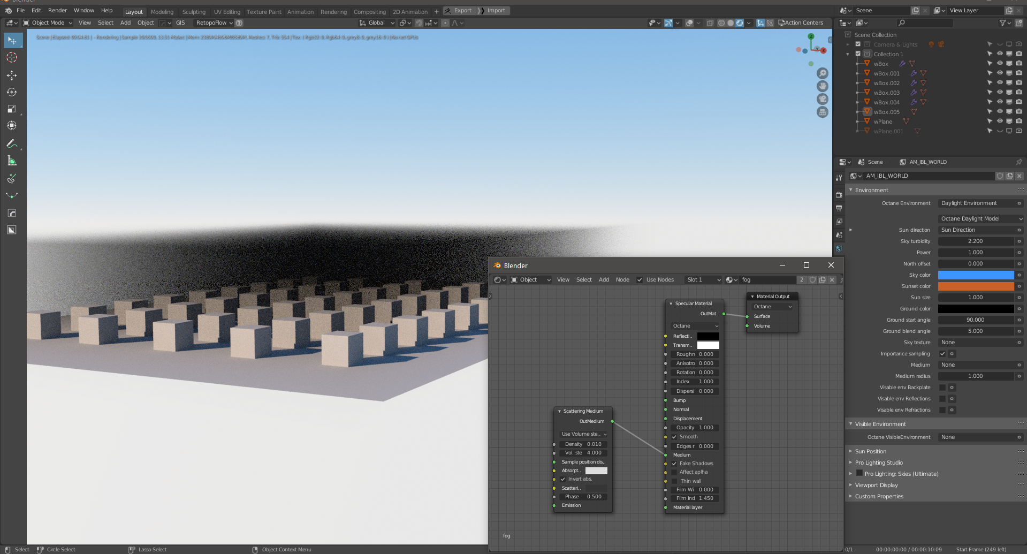The height and width of the screenshot is (554, 1027).
Task: Show wPlane.001 in the viewport
Action: point(999,131)
